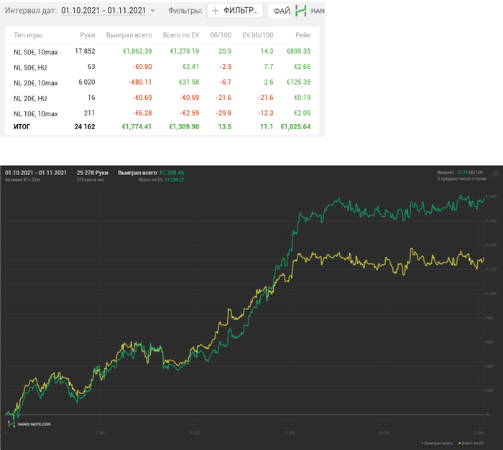Click hands count 17 852
503x450 pixels.
pos(85,51)
